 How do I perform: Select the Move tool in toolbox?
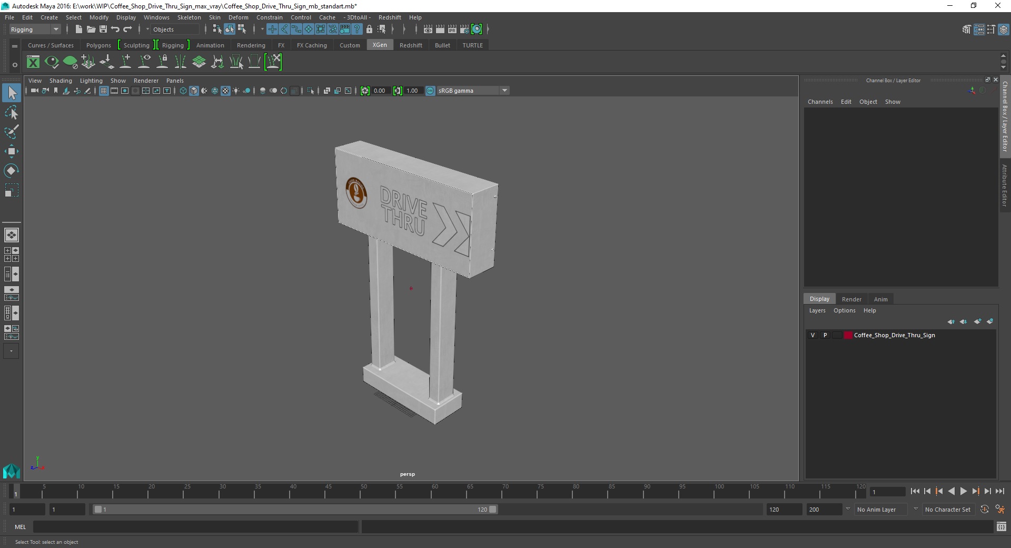coord(11,151)
